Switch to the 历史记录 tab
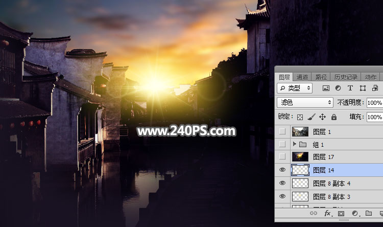The image size is (383, 227). 346,77
